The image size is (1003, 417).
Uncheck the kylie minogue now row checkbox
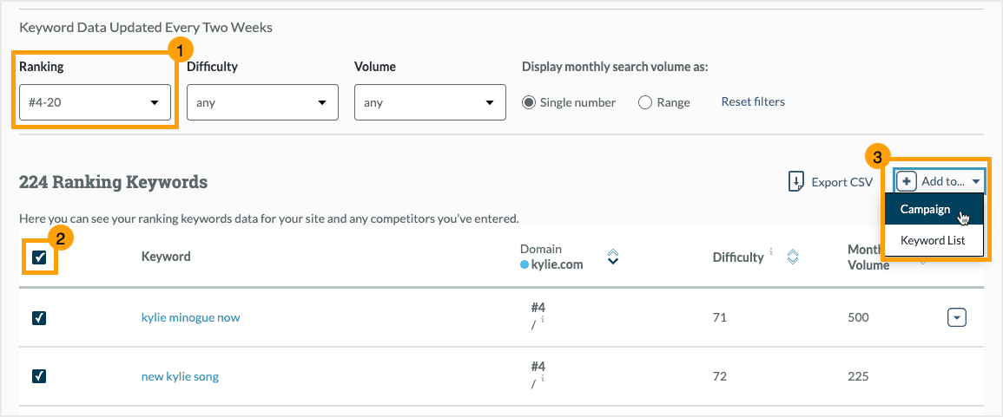(39, 317)
